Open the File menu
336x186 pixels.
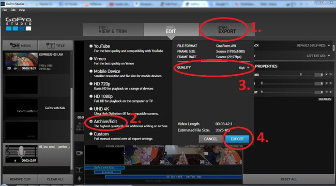5,10
